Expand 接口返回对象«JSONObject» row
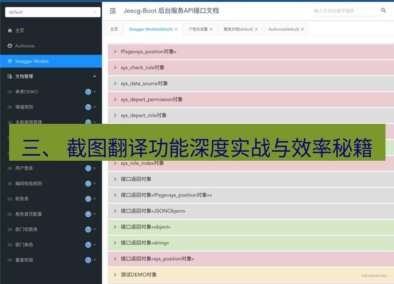394x284 pixels. click(x=251, y=211)
